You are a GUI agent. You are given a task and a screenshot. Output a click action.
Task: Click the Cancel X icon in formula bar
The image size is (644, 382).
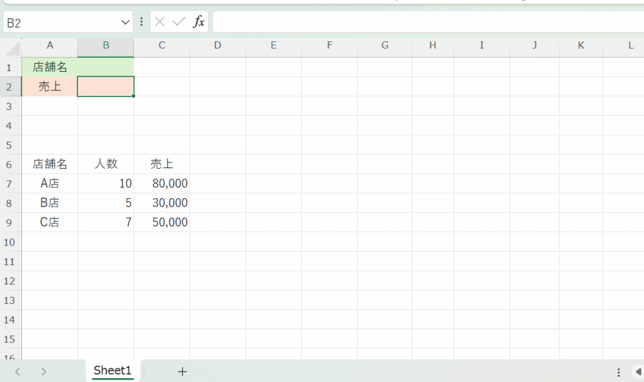coord(160,22)
